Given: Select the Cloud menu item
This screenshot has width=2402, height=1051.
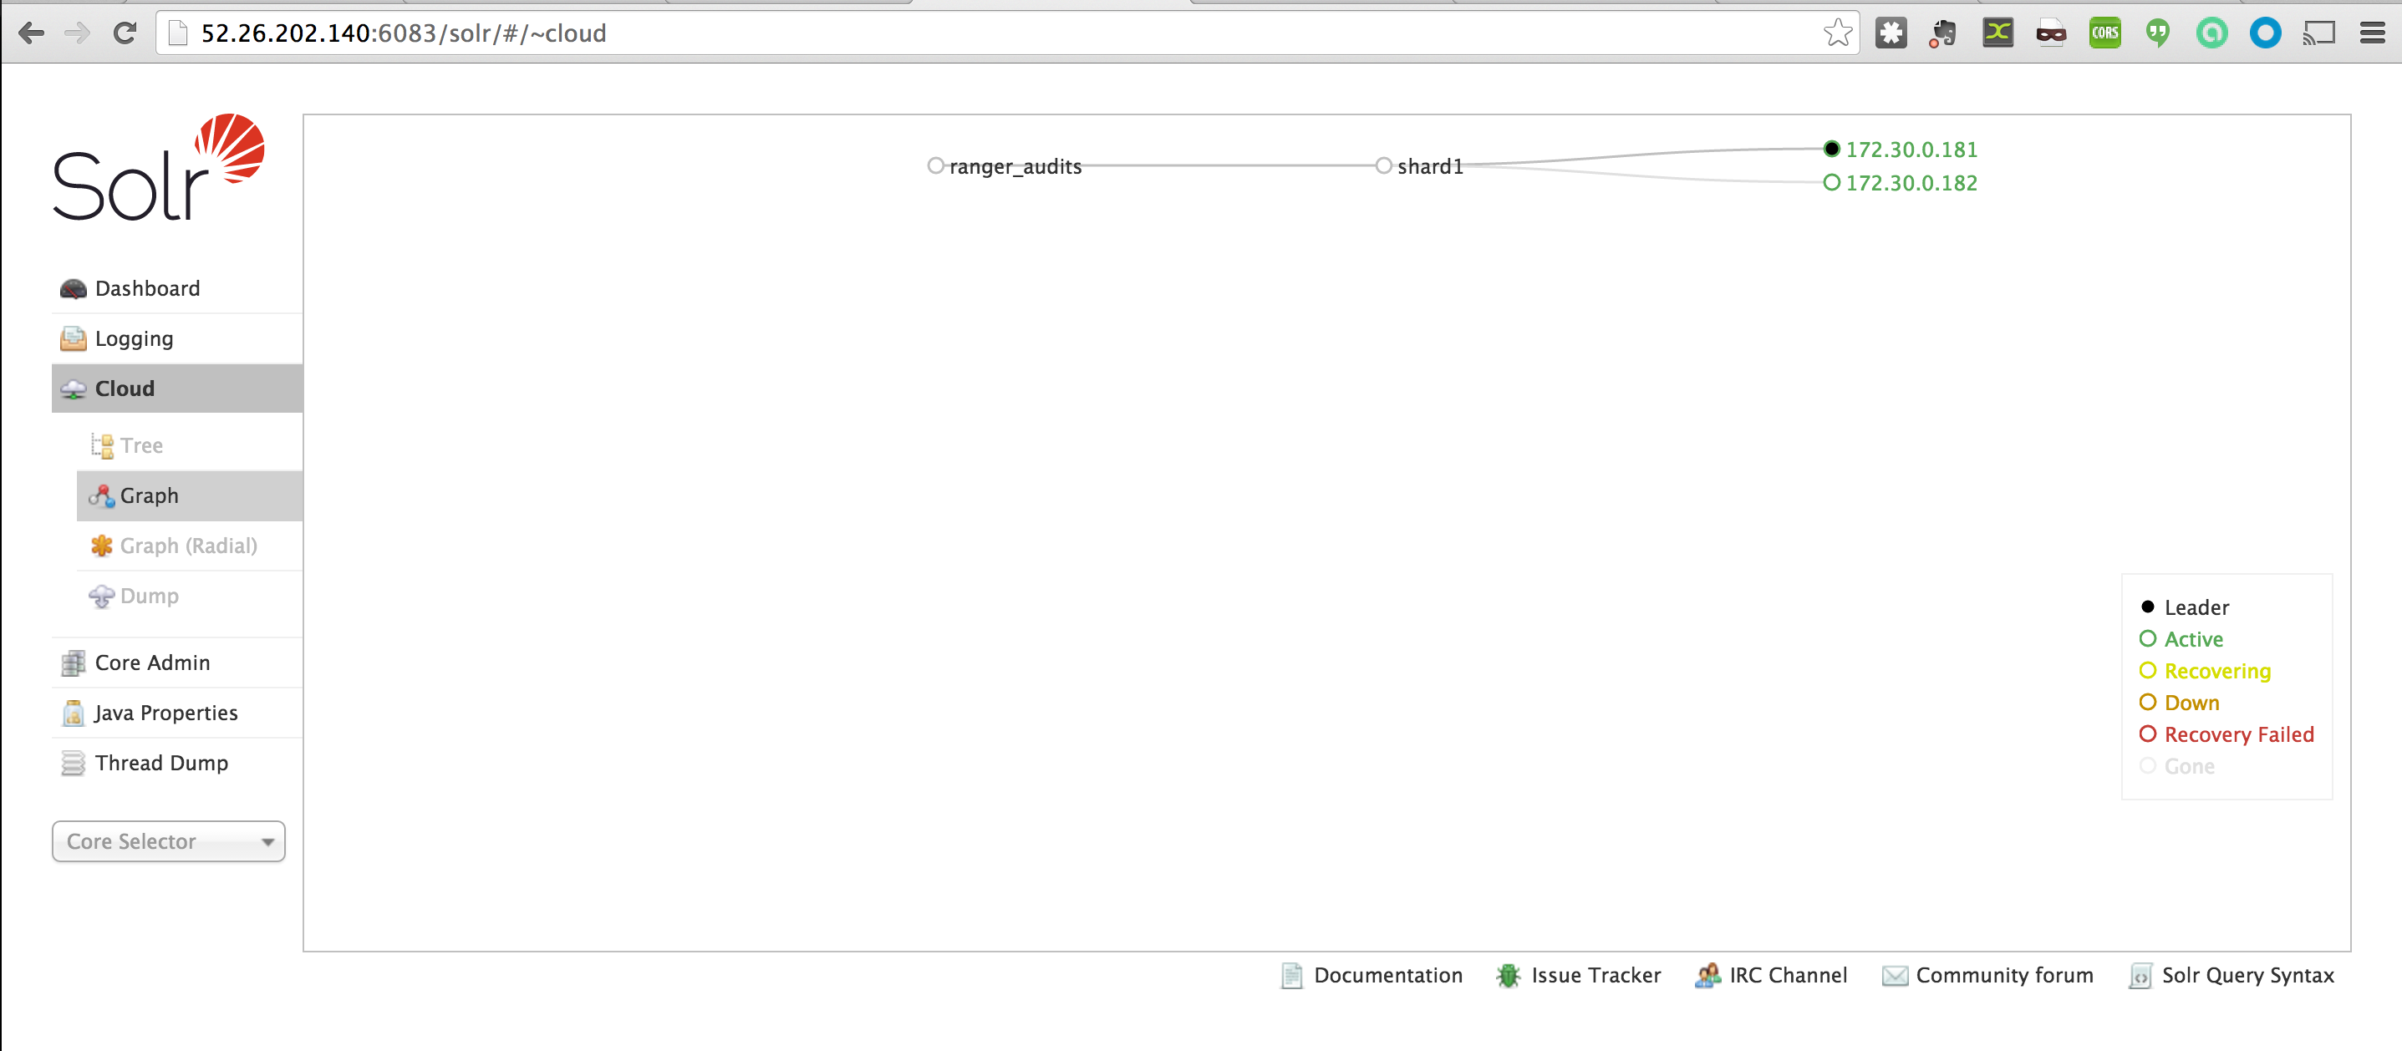Looking at the screenshot, I should (x=125, y=388).
